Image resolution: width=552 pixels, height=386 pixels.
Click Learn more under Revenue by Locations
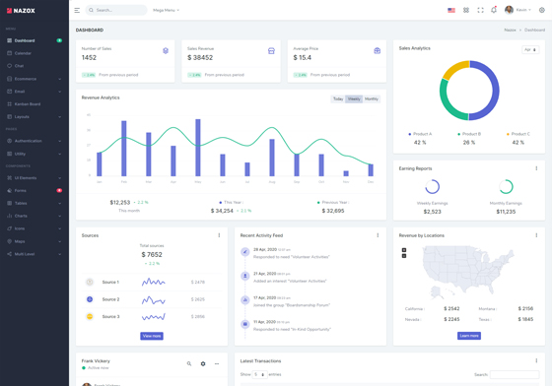click(x=469, y=336)
